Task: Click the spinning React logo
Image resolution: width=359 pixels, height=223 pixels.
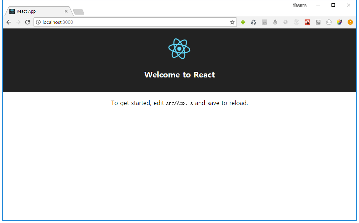Action: 179,49
